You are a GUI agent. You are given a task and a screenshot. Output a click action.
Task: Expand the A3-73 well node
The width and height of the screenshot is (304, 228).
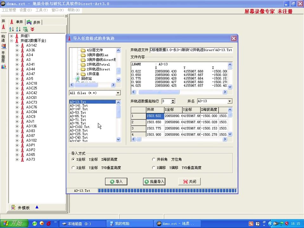(x=17, y=160)
